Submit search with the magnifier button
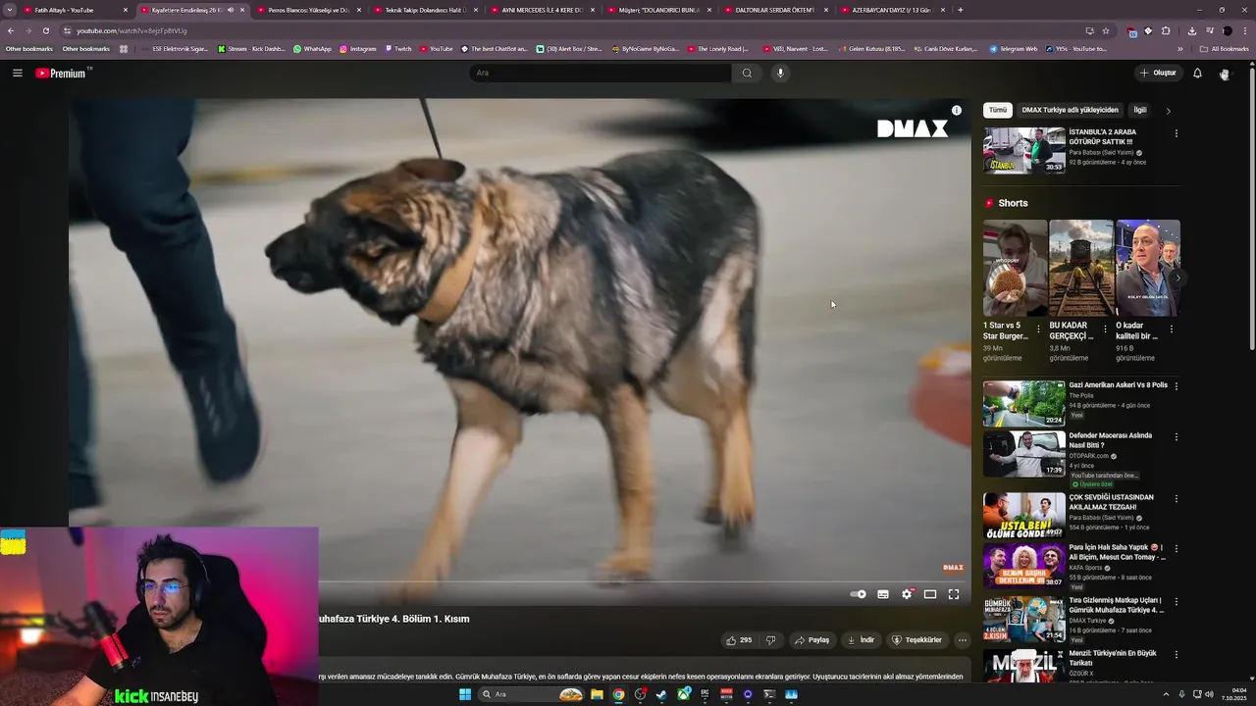The height and width of the screenshot is (706, 1256). (747, 73)
